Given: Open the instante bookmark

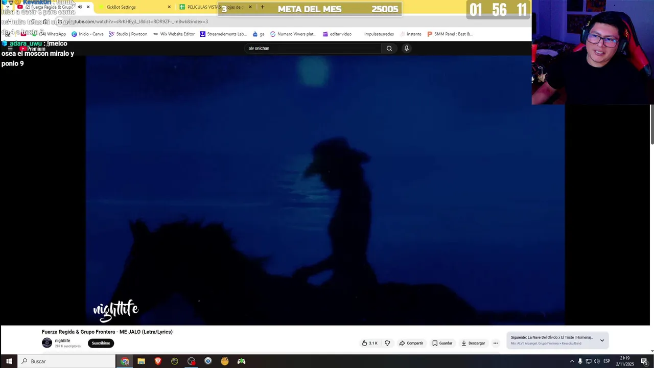Looking at the screenshot, I should pyautogui.click(x=410, y=34).
